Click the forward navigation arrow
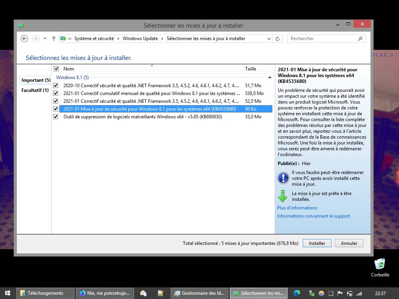This screenshot has height=299, width=399. pos(35,39)
